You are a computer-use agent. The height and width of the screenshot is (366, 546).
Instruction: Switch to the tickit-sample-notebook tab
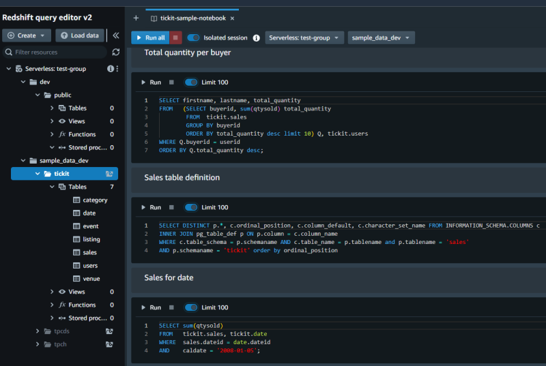(192, 18)
